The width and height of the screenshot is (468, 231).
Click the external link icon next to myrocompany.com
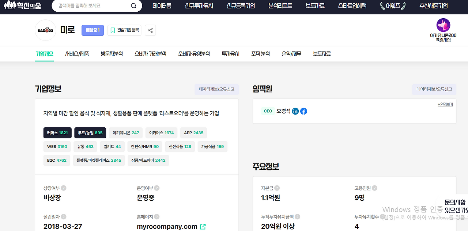click(x=203, y=227)
